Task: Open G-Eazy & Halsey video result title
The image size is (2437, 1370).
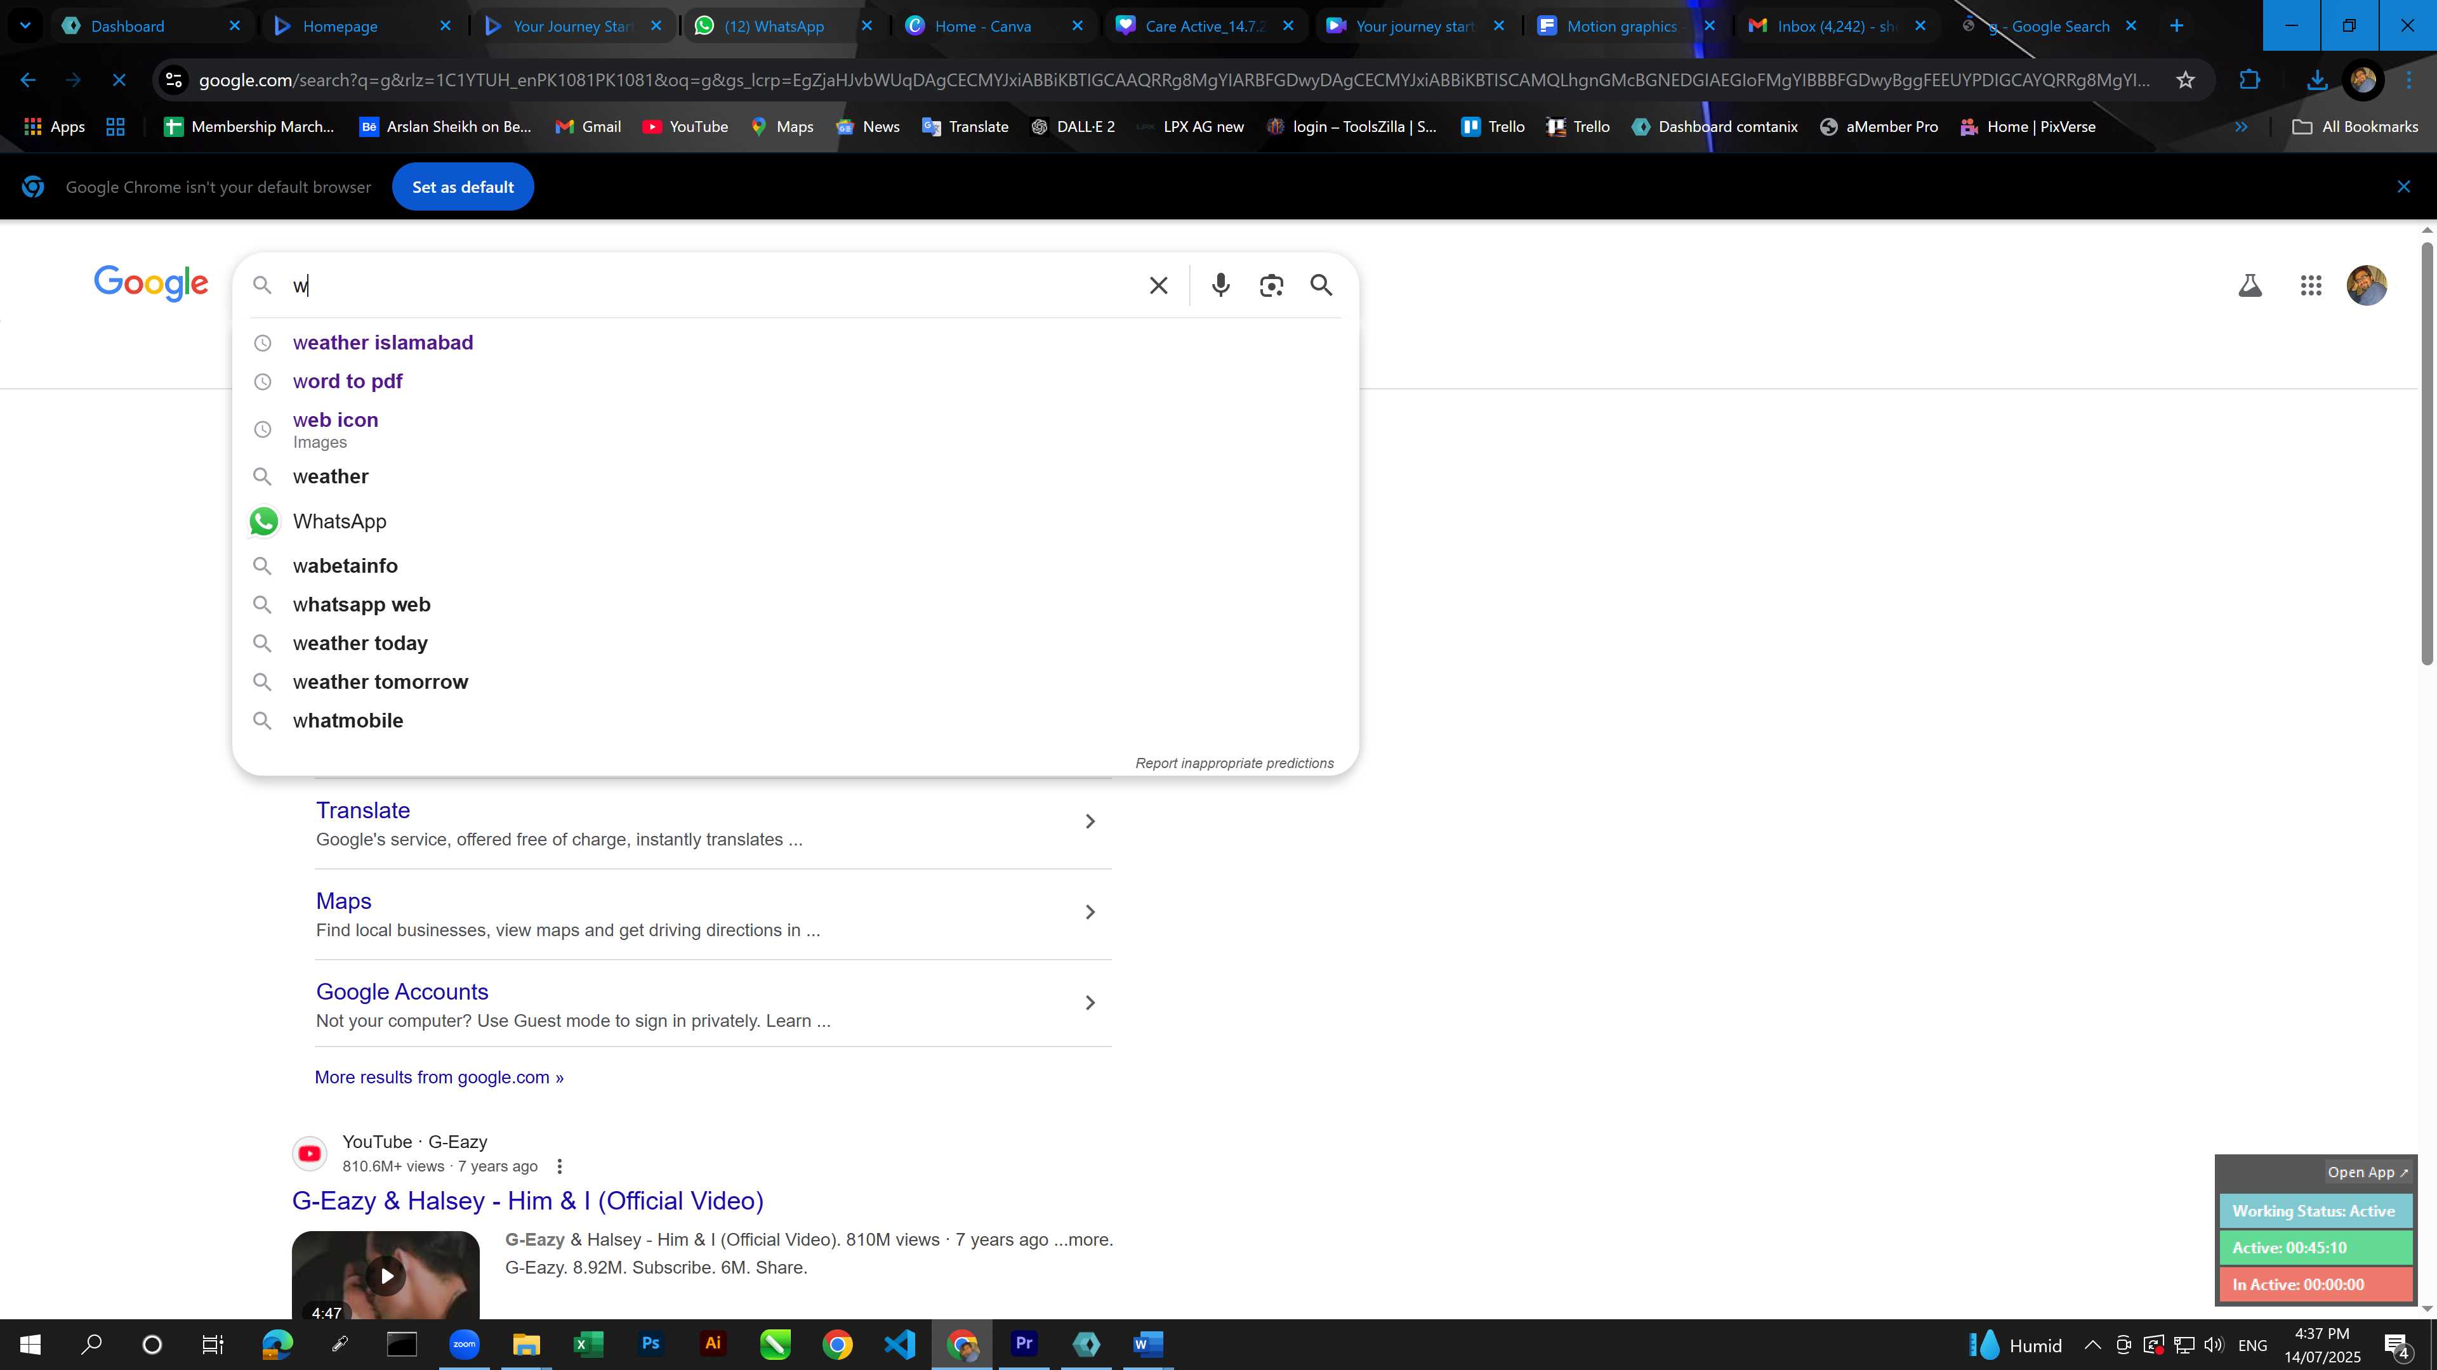Action: [x=528, y=1200]
